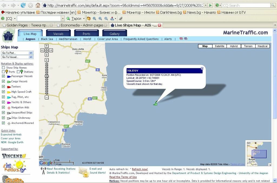Switch language with the Greek flag icon
277x183 pixels.
pyautogui.click(x=186, y=38)
